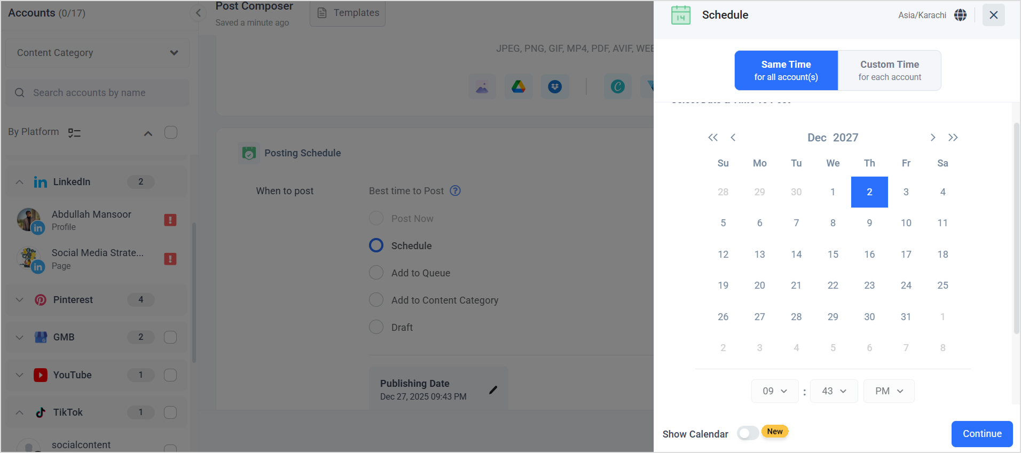Close the Schedule panel
The height and width of the screenshot is (453, 1021).
point(994,15)
